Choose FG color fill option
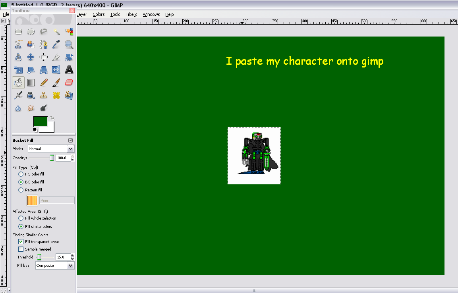 (21, 174)
